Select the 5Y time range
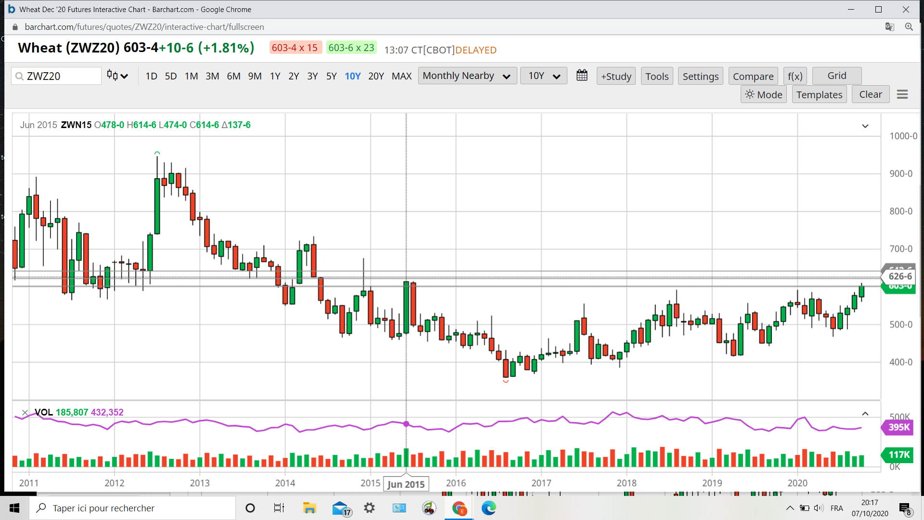This screenshot has width=924, height=520. tap(331, 76)
